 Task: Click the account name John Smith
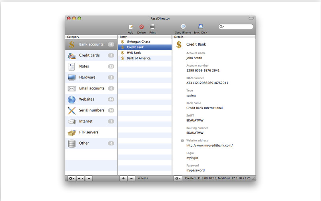194,58
